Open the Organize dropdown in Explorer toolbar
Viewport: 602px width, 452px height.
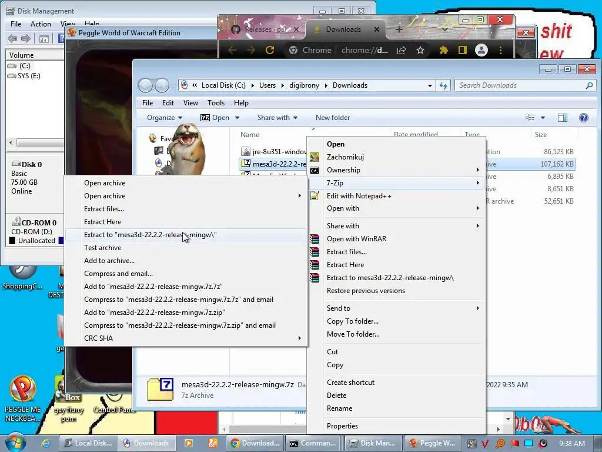[x=165, y=118]
